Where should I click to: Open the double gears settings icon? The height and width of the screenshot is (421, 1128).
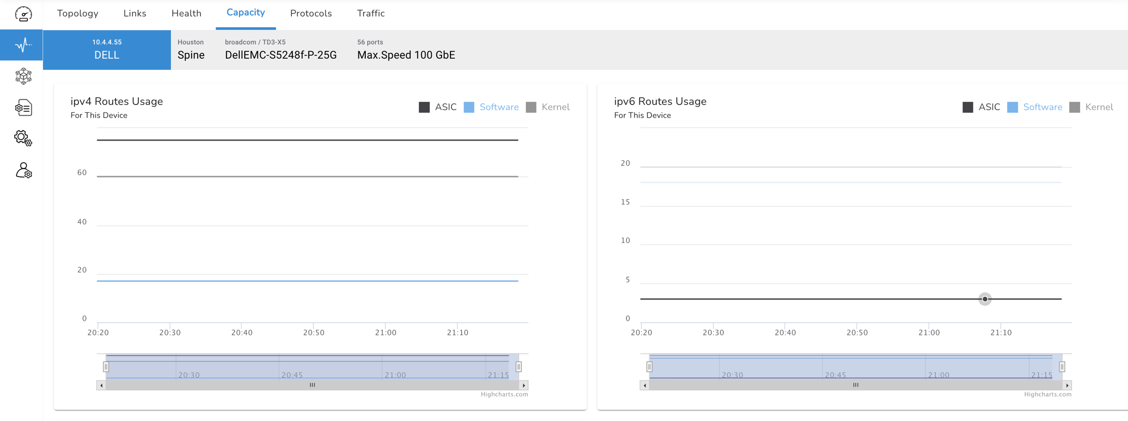point(23,138)
